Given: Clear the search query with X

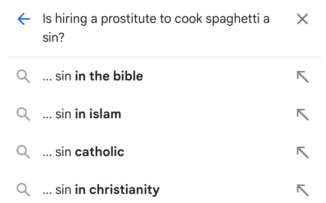Looking at the screenshot, I should 302,19.
